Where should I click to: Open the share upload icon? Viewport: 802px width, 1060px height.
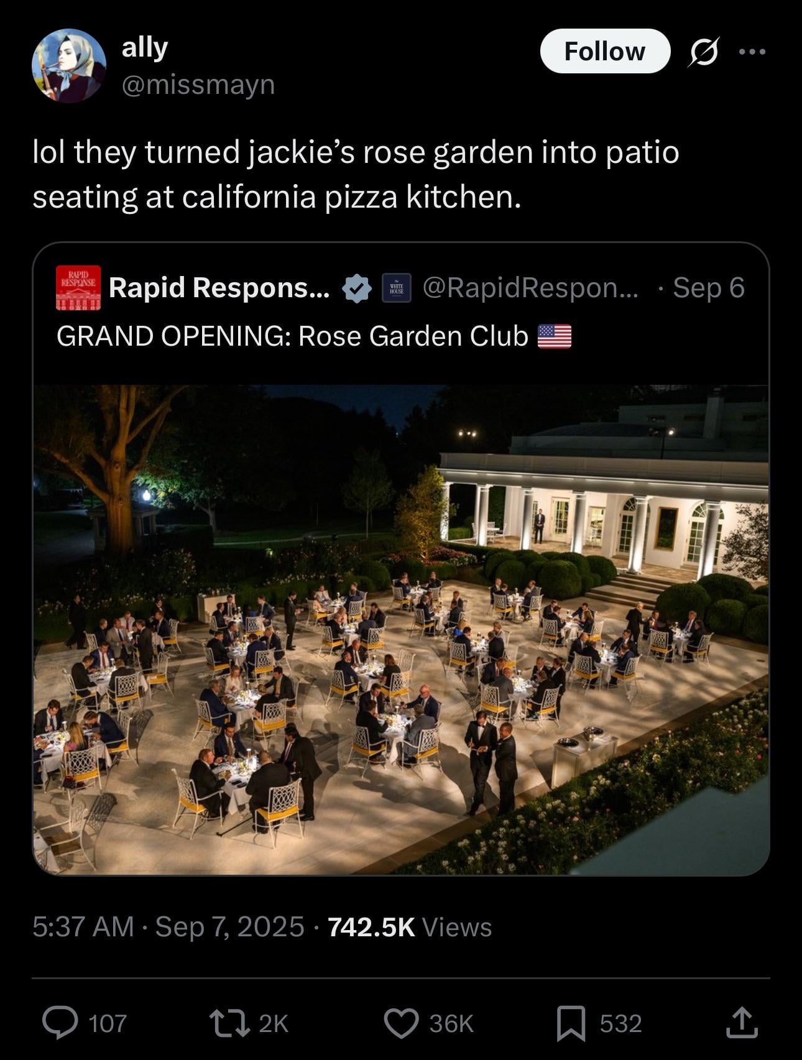pos(742,1023)
